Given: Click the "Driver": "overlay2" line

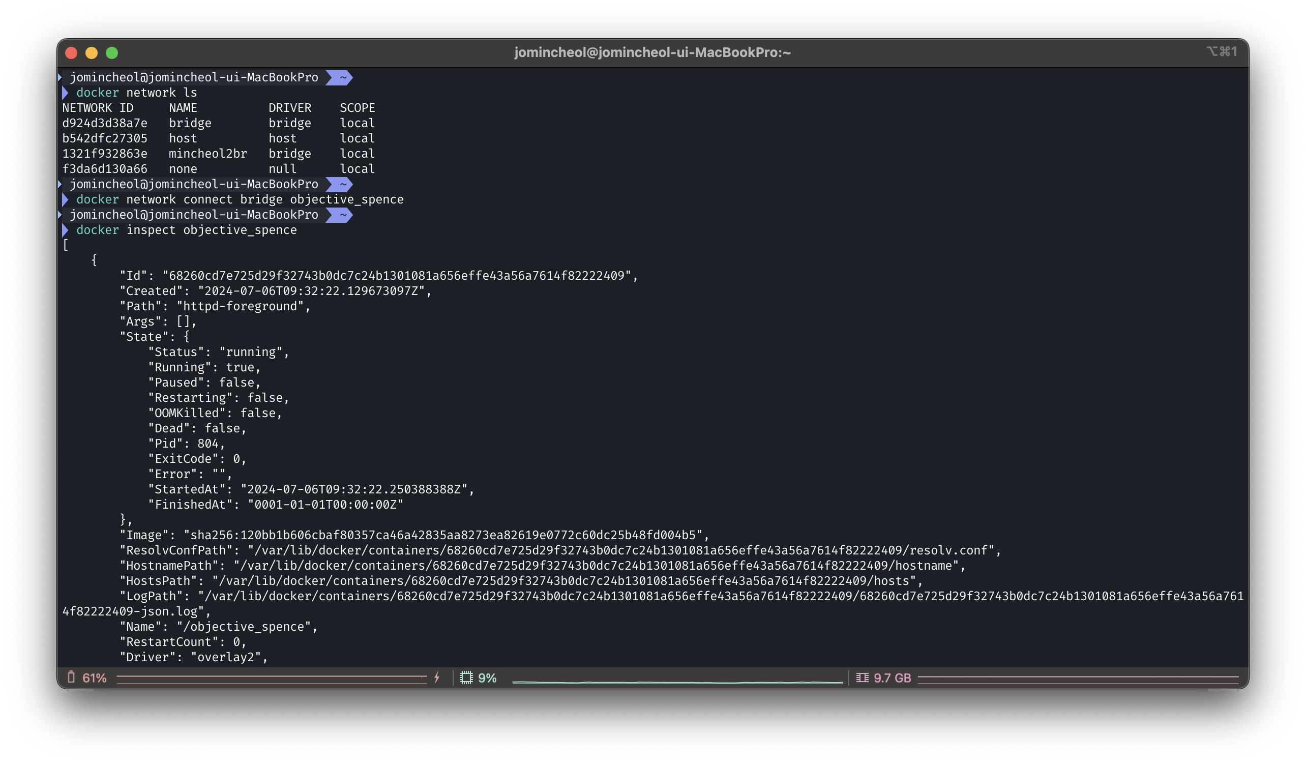Looking at the screenshot, I should (193, 657).
